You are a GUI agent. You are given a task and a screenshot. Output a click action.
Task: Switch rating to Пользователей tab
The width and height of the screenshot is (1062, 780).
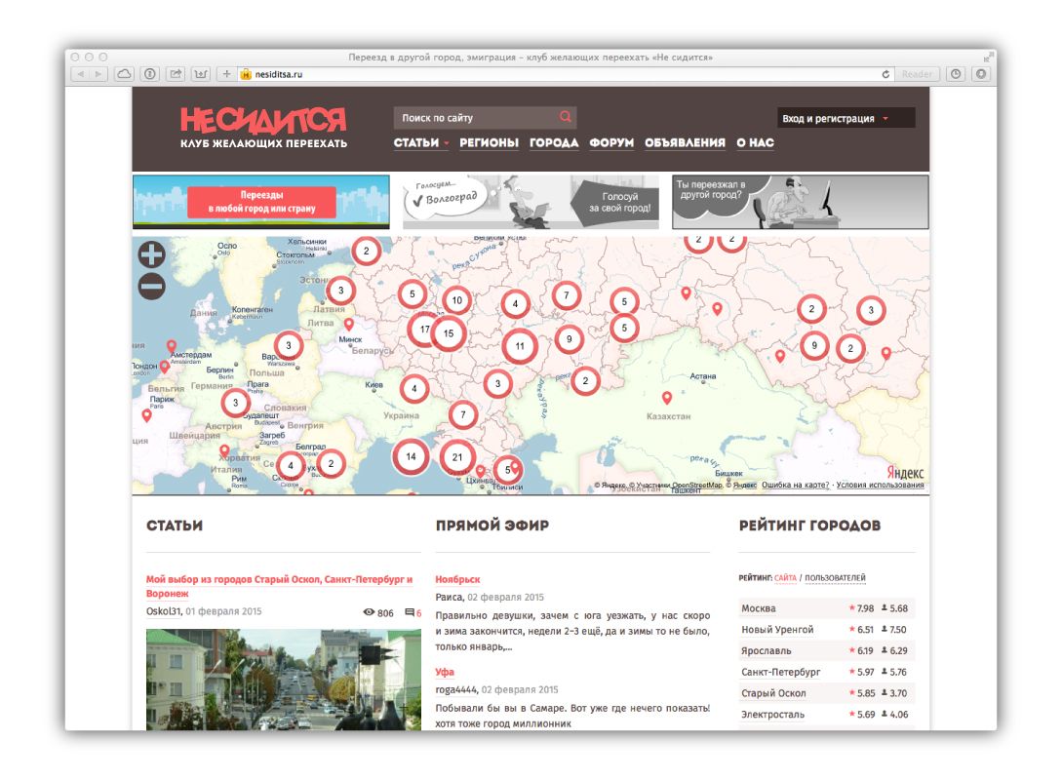pyautogui.click(x=835, y=577)
